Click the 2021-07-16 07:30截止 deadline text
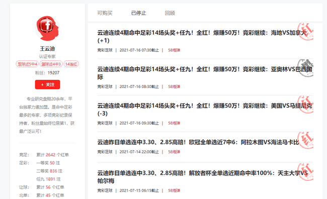The height and width of the screenshot is (199, 327). click(x=139, y=50)
